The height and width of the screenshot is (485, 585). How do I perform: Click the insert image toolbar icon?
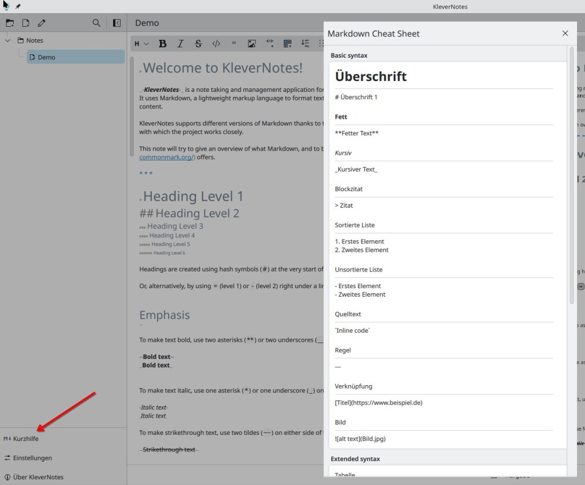[x=251, y=43]
